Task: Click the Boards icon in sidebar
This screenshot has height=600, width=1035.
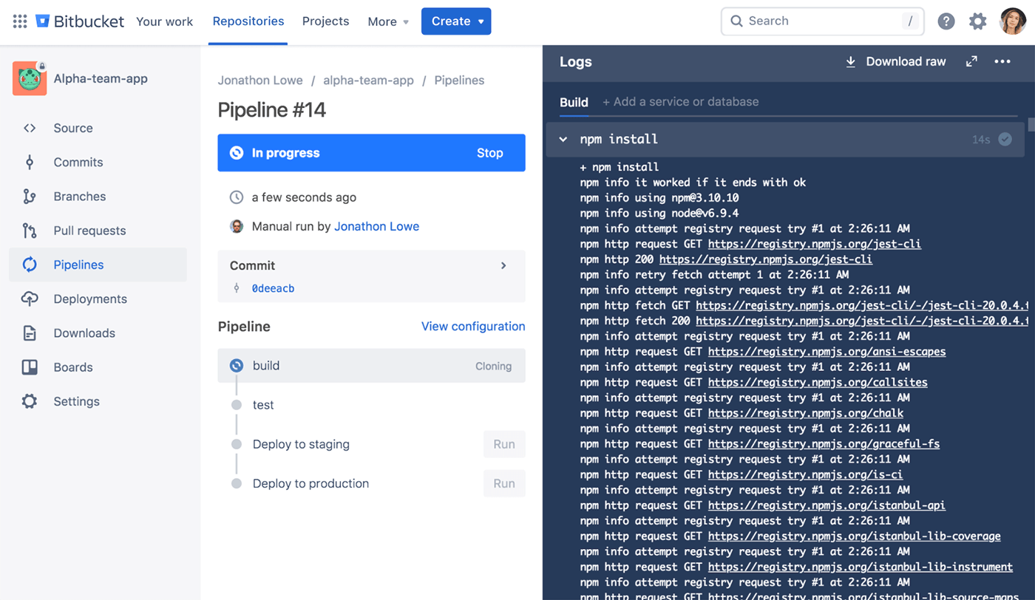Action: click(30, 367)
